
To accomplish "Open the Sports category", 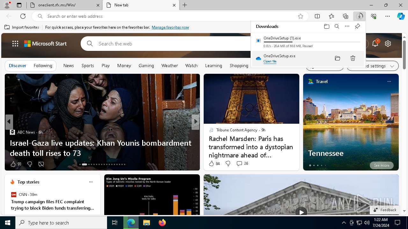I will (88, 66).
